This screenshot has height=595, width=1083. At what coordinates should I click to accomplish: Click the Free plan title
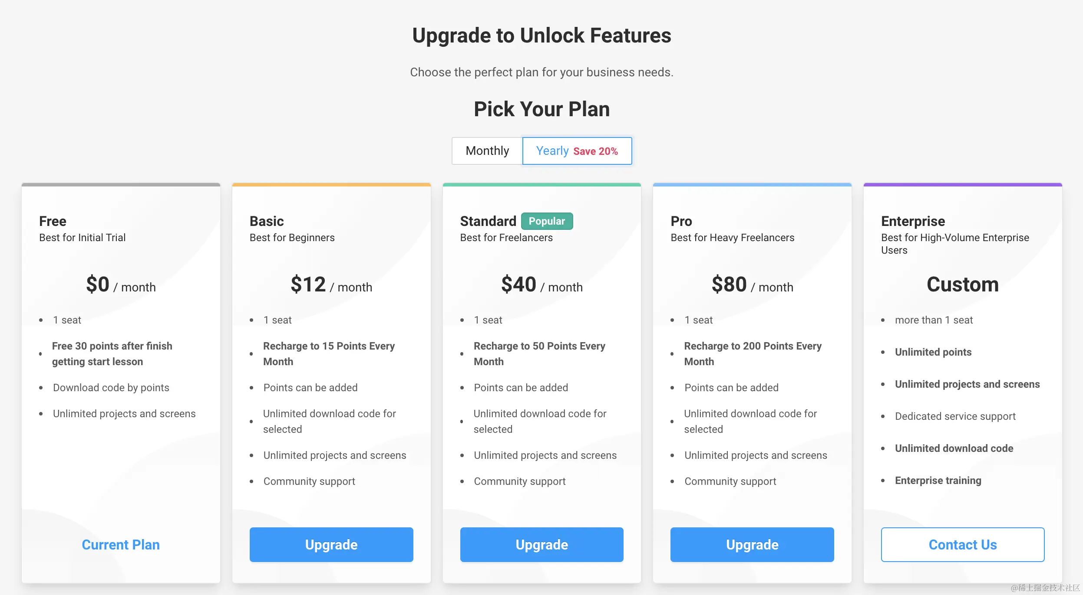53,221
